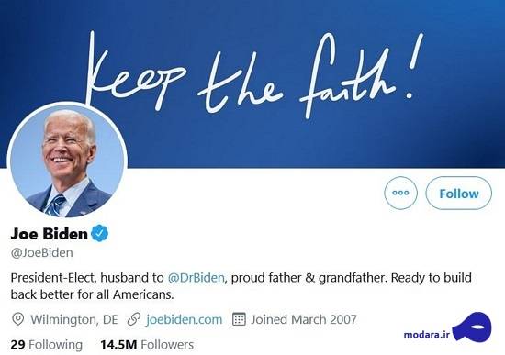The image size is (505, 355).
Task: Click the chain link icon
Action: click(x=134, y=319)
